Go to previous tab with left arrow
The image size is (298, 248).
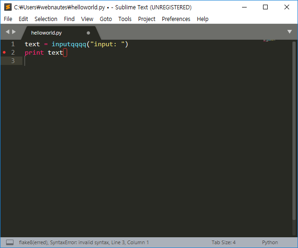coord(7,32)
